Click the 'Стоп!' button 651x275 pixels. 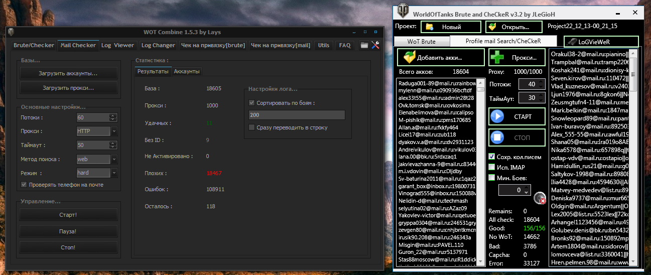[x=68, y=247]
